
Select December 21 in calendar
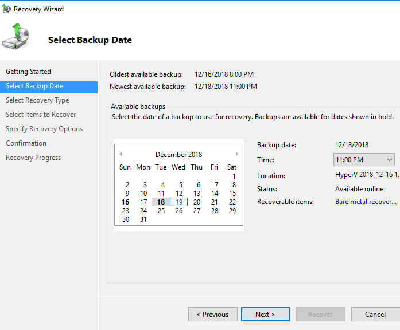(x=215, y=202)
